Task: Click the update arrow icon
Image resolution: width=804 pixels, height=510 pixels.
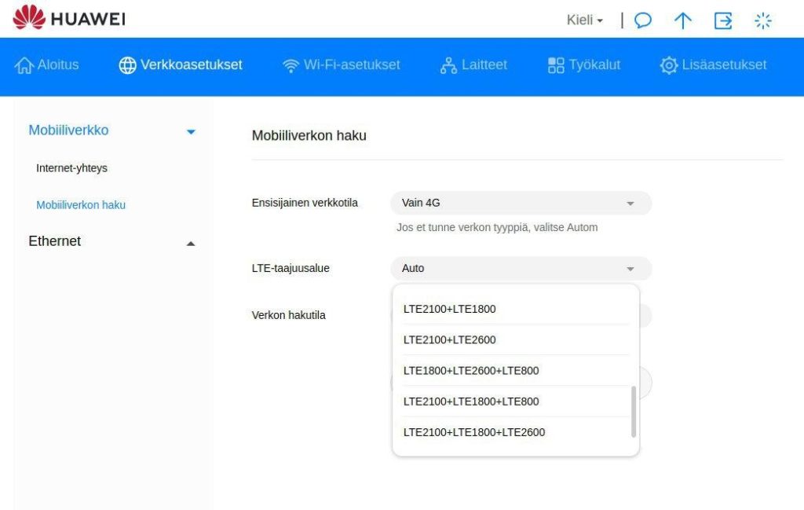Action: tap(683, 20)
